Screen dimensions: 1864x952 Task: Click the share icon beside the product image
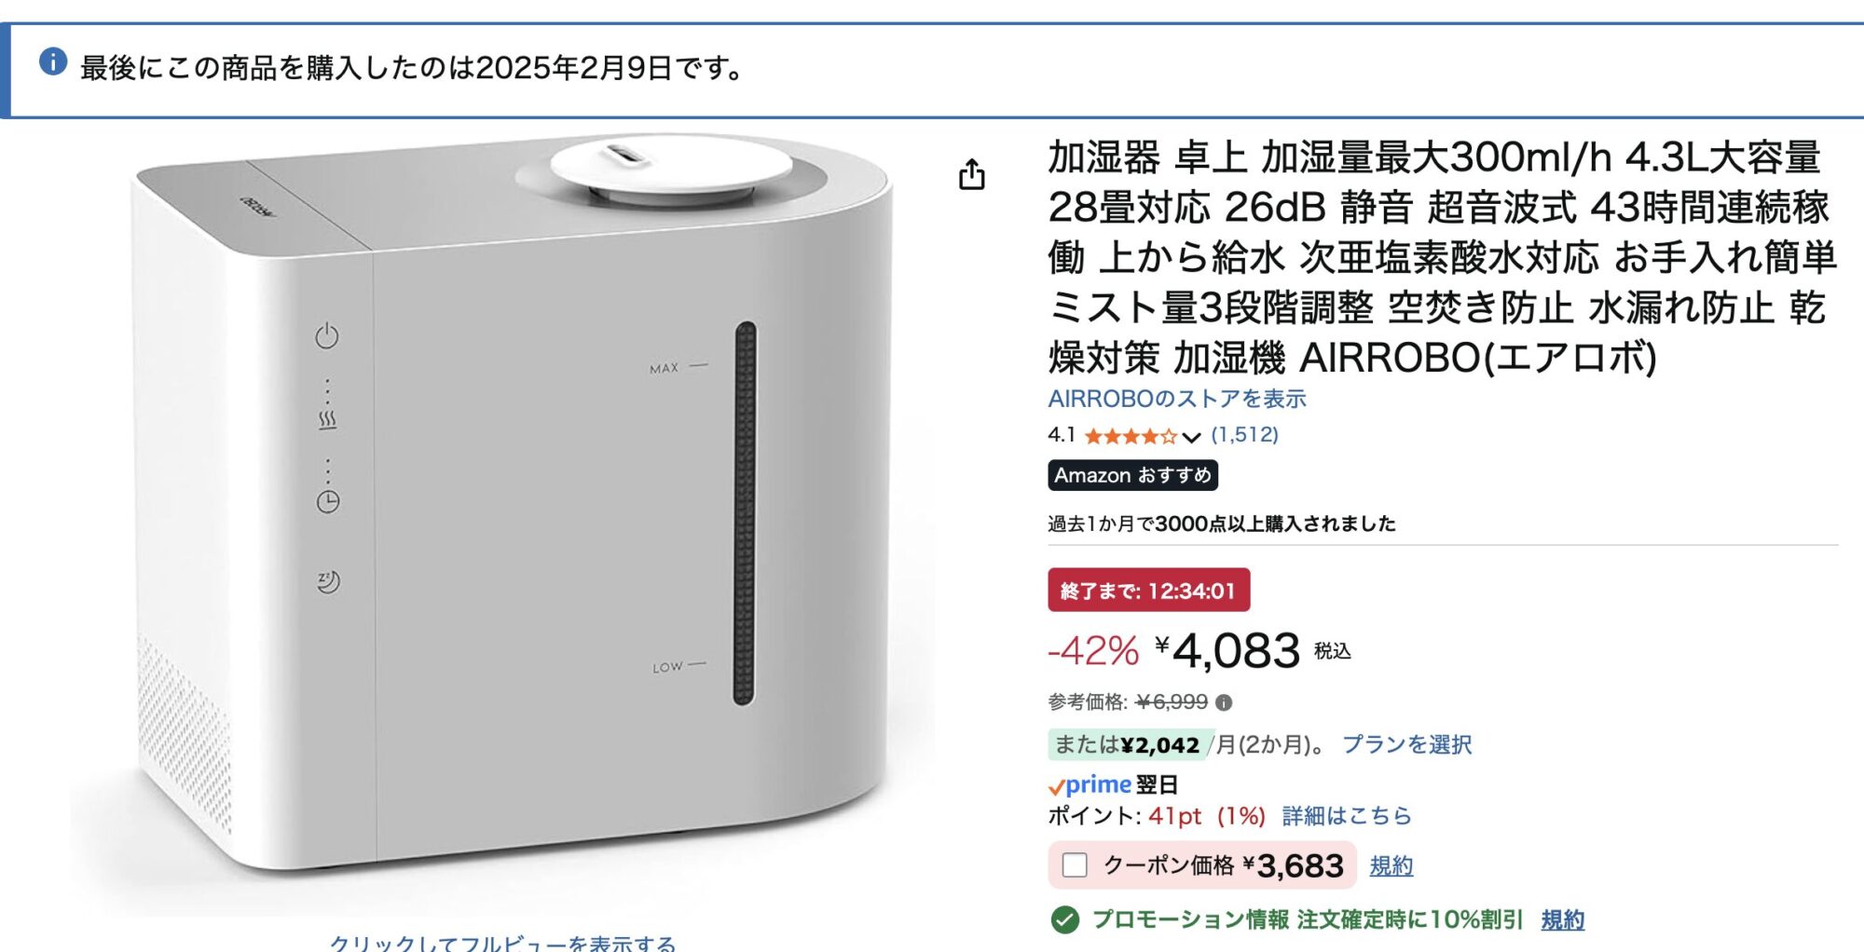972,174
